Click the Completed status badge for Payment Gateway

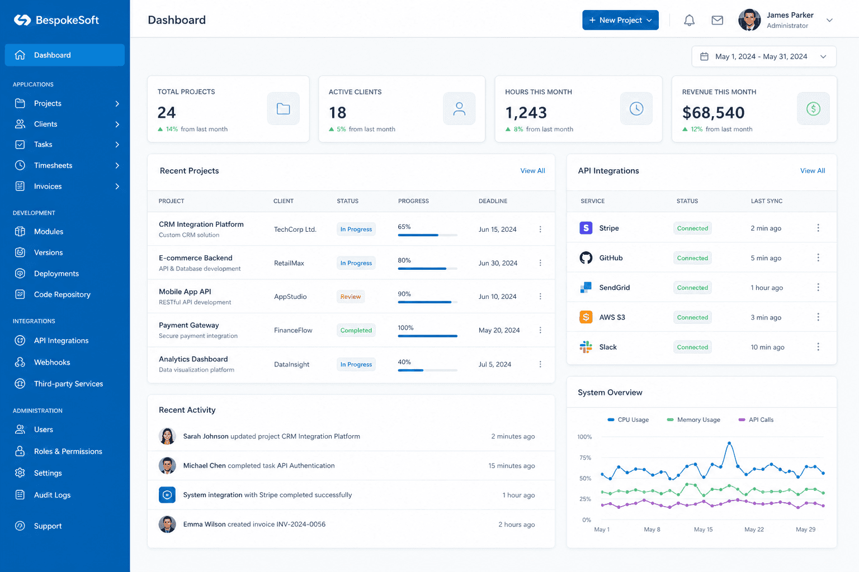coord(356,330)
